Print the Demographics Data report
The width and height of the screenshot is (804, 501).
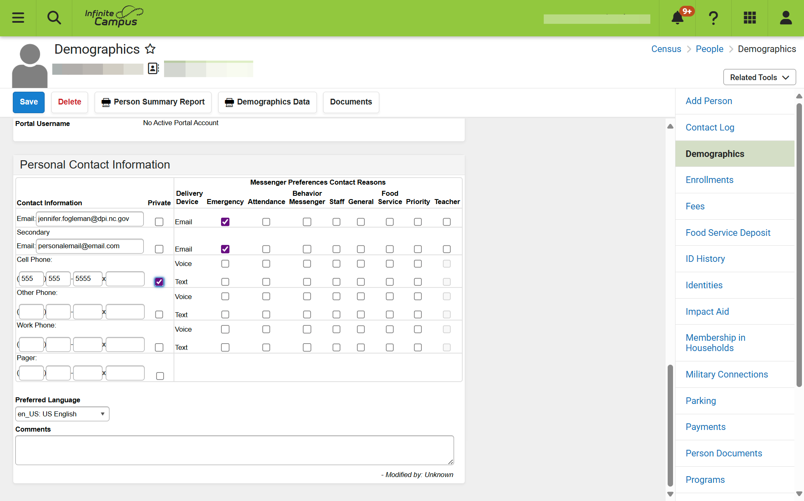click(267, 102)
